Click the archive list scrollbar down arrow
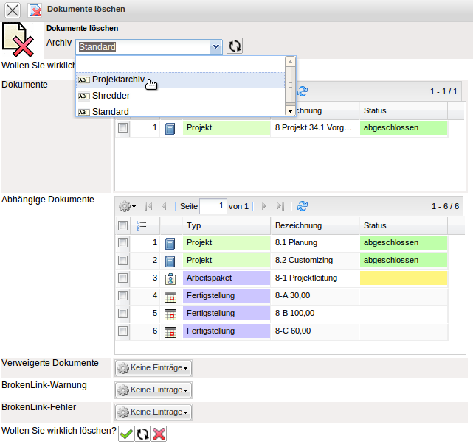Viewport: 473px width, 444px height. click(290, 110)
